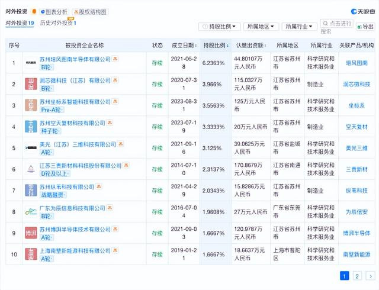Click the 天眼查 logo
The width and height of the screenshot is (379, 290).
point(363,12)
